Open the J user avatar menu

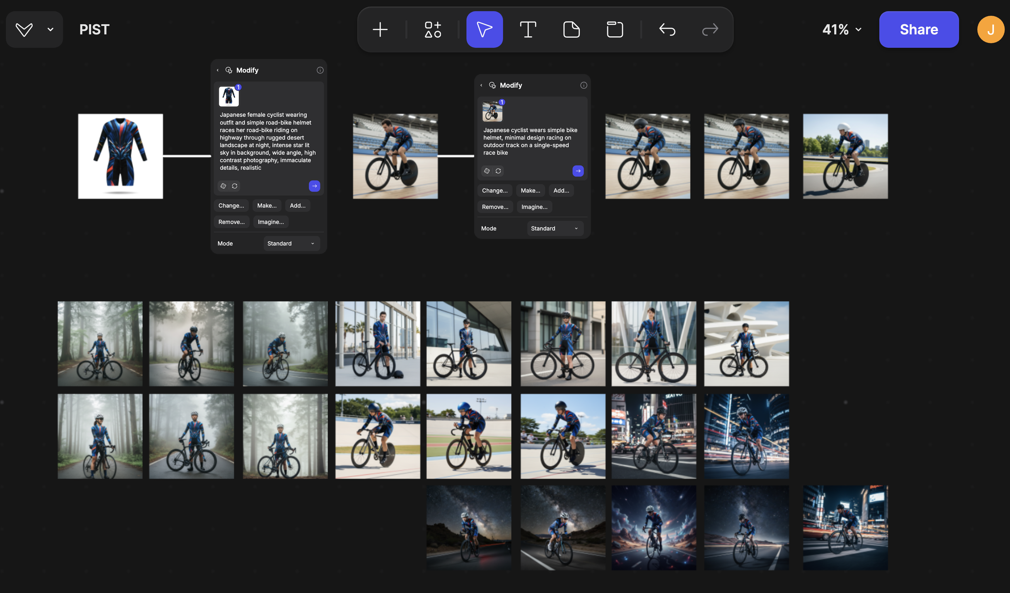tap(991, 30)
